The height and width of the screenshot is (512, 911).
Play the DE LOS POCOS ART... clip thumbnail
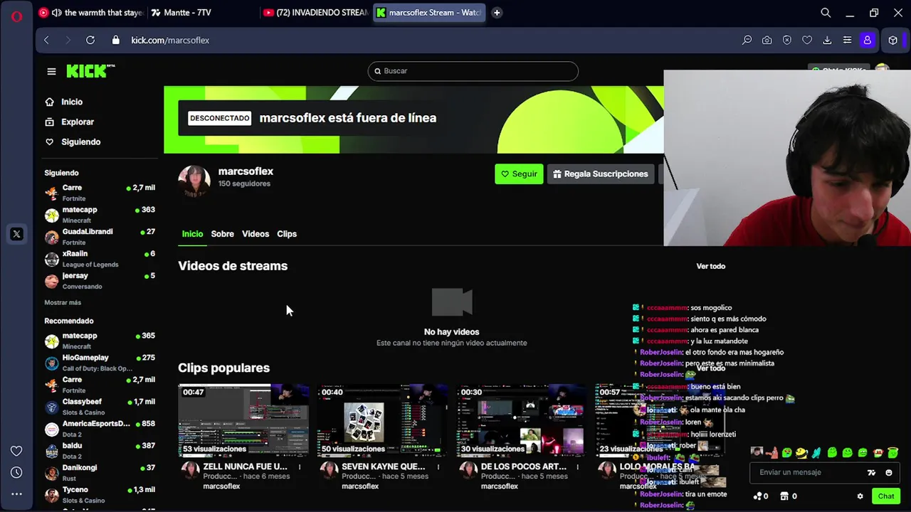[521, 420]
